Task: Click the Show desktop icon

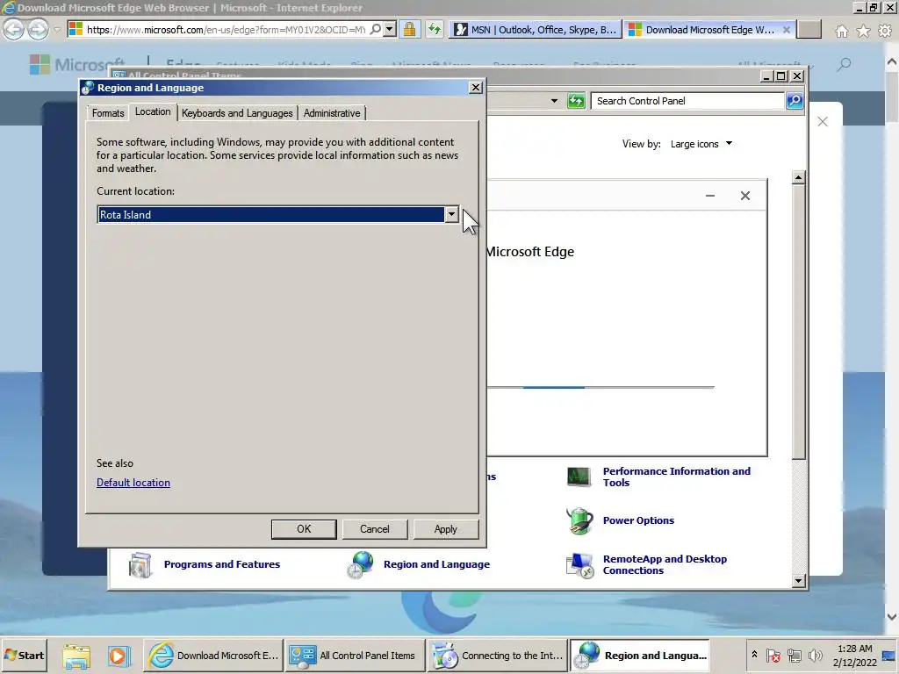Action: (x=890, y=655)
